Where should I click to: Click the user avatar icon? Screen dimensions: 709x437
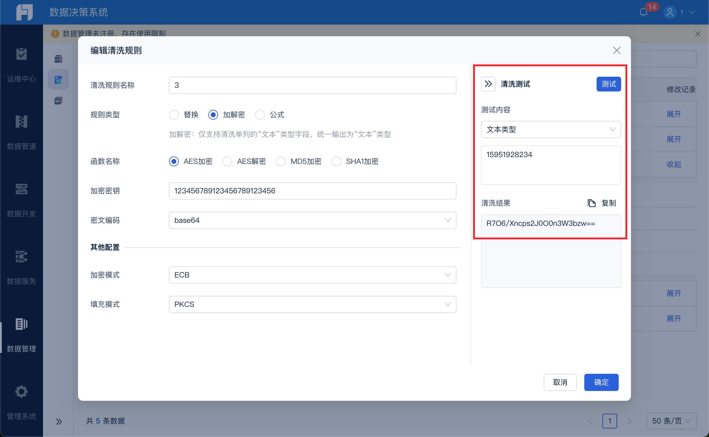(670, 12)
